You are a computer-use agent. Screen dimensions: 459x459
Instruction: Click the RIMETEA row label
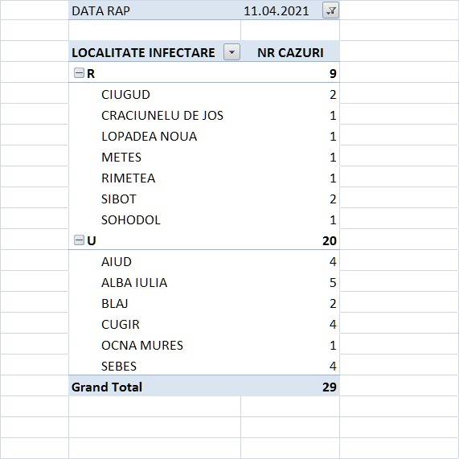(x=129, y=178)
